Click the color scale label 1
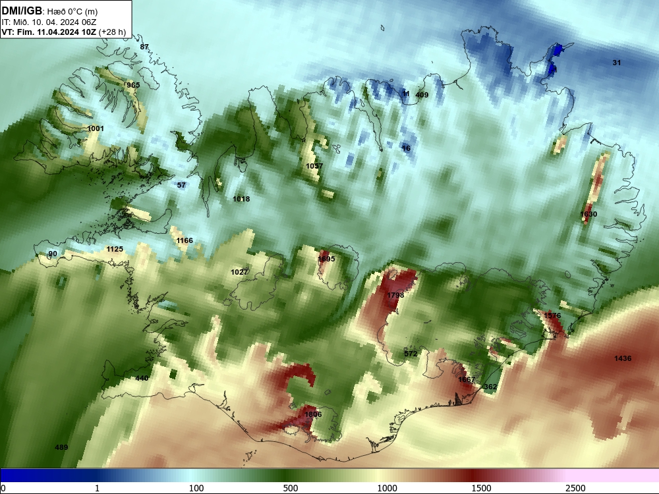The height and width of the screenshot is (494, 659). click(97, 488)
